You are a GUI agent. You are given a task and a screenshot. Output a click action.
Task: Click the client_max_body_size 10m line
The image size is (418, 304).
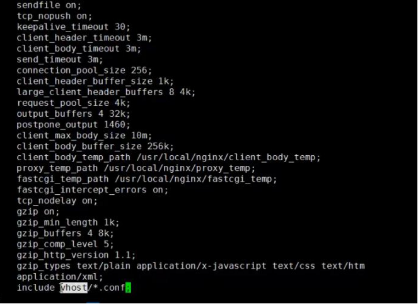click(x=84, y=136)
